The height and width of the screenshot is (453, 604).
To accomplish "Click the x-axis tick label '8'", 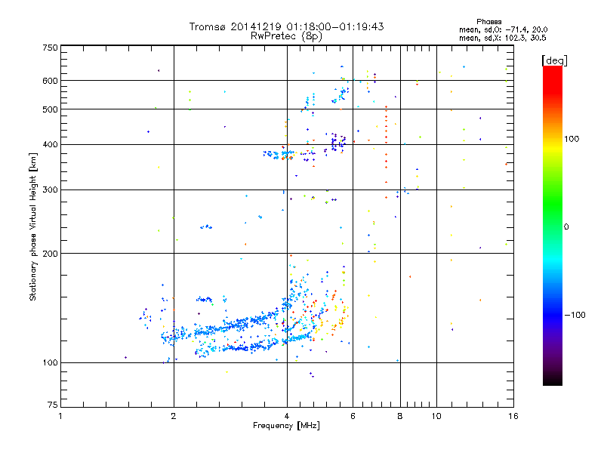I will tap(400, 416).
